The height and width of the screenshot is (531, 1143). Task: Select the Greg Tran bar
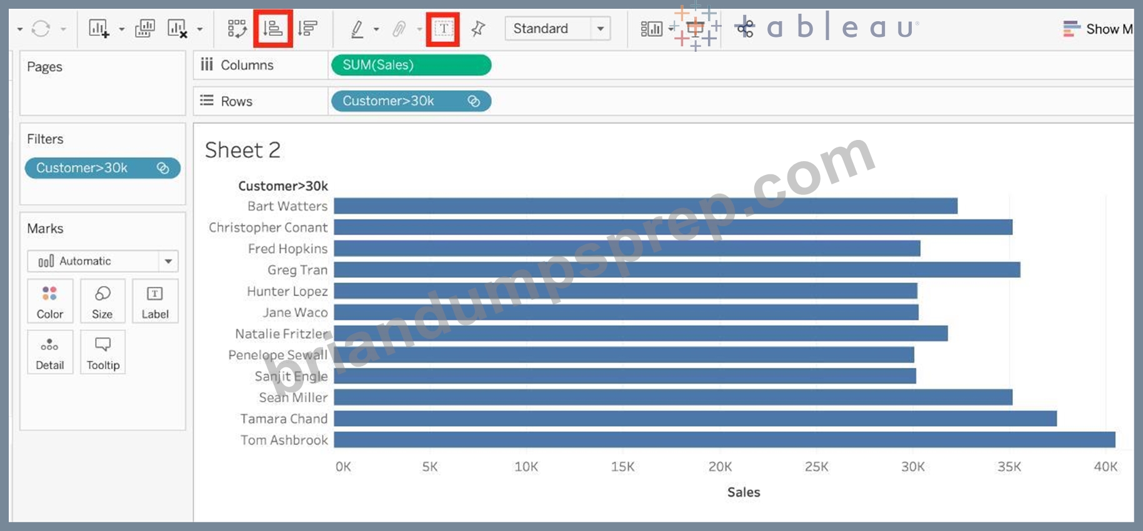point(677,270)
